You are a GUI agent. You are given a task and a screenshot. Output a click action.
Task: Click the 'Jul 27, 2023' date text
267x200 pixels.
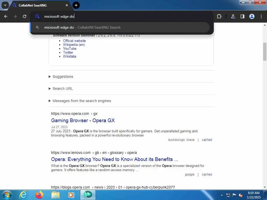pos(59,127)
